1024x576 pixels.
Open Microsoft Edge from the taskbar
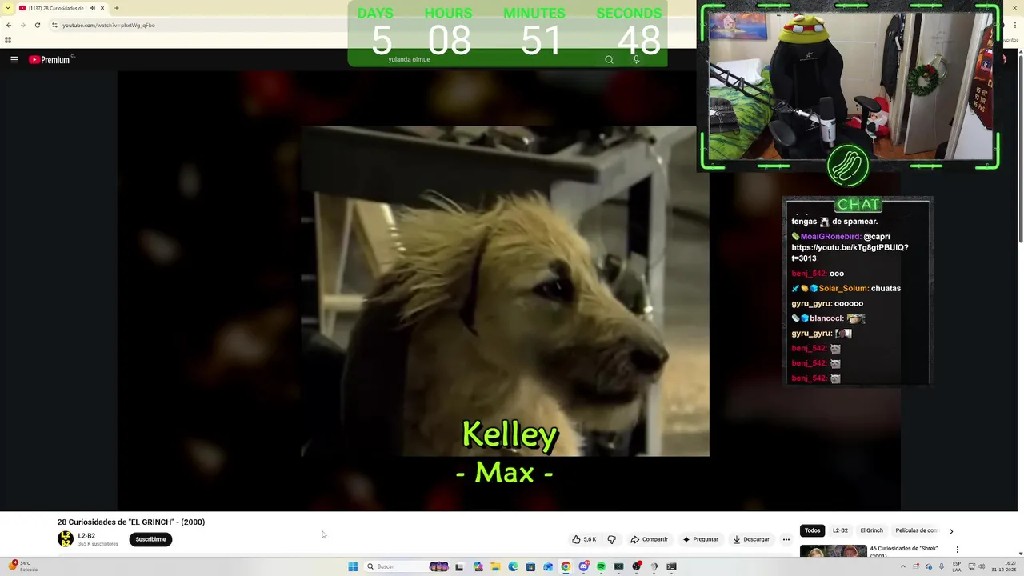(x=513, y=566)
